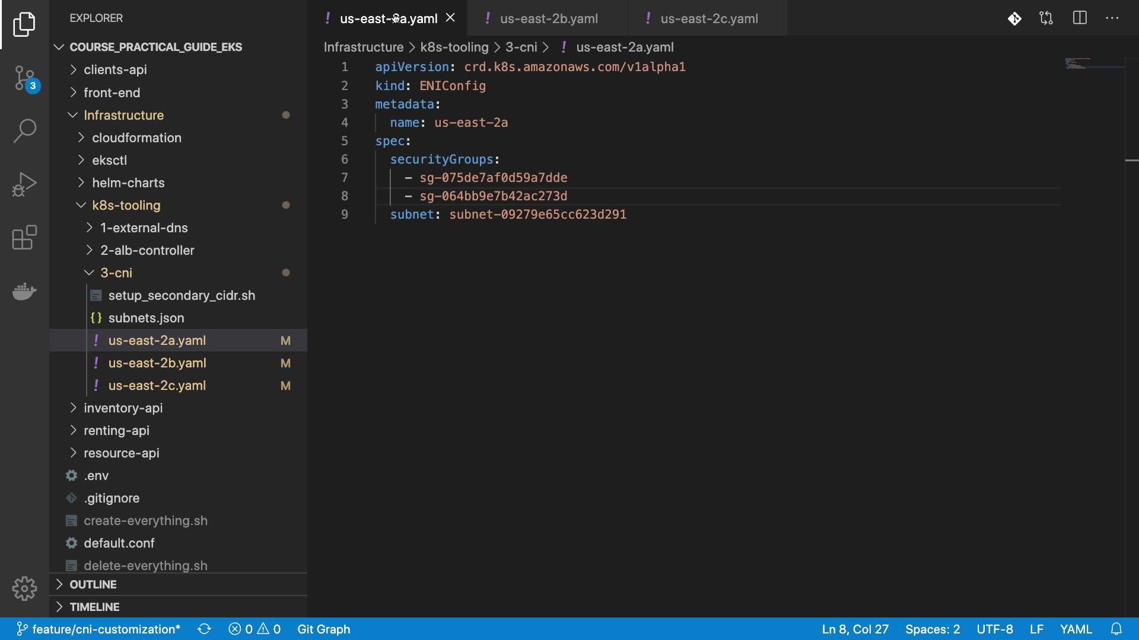Change the YAML language mode
The width and height of the screenshot is (1139, 640).
tap(1076, 629)
